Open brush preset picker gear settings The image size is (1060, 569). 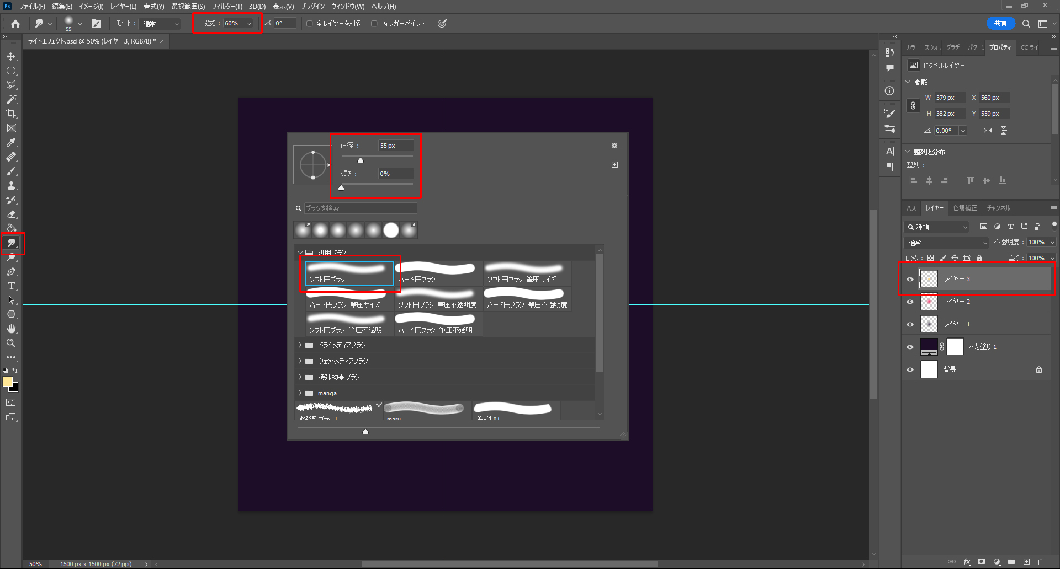click(614, 146)
